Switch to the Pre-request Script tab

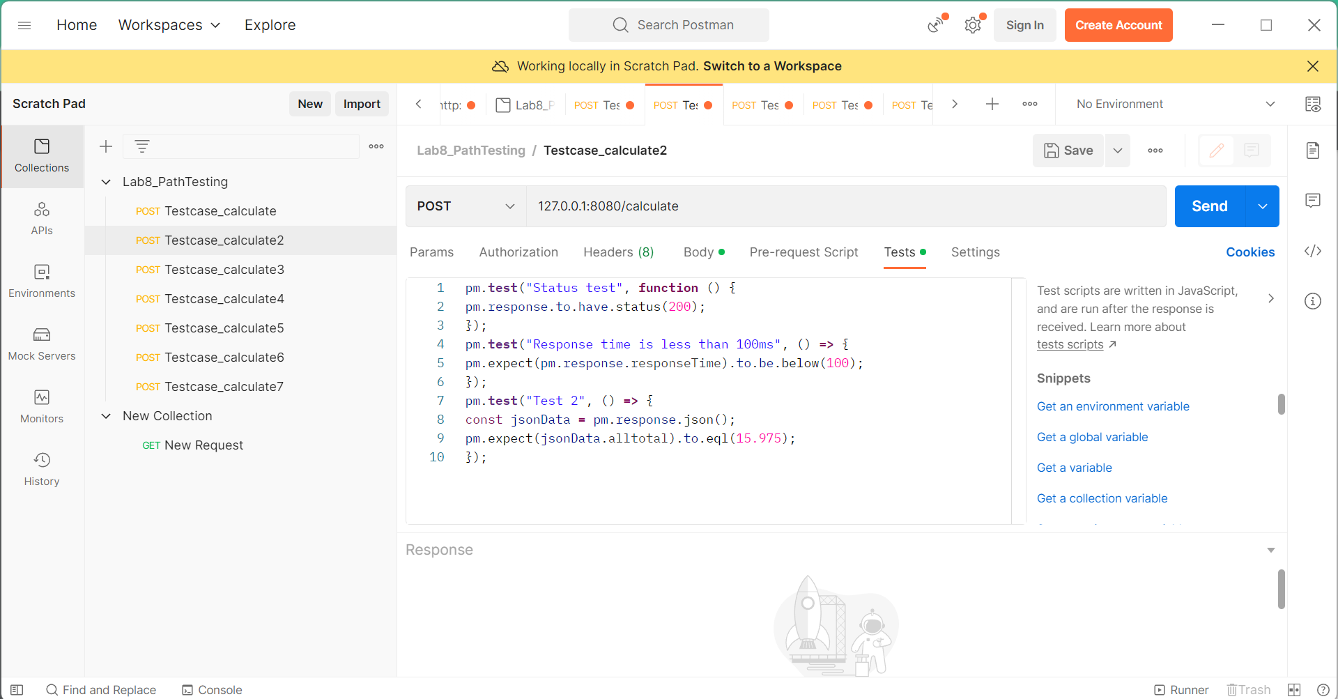803,252
